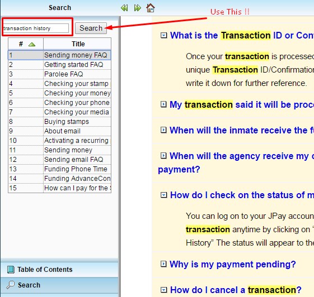
Task: Sort results by the green triangle arrow
Action: tap(32, 44)
